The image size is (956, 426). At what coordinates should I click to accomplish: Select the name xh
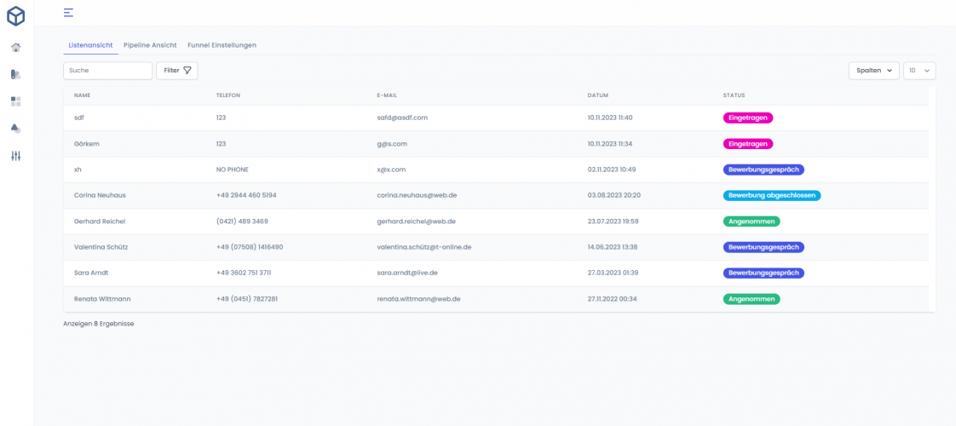tap(78, 170)
